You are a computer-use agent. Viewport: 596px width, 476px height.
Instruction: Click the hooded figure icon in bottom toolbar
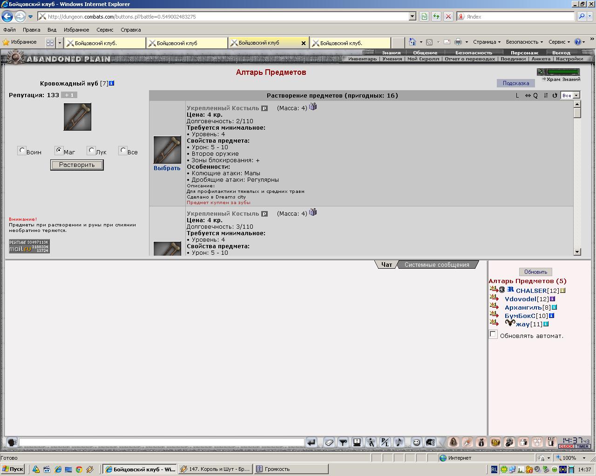(453, 442)
